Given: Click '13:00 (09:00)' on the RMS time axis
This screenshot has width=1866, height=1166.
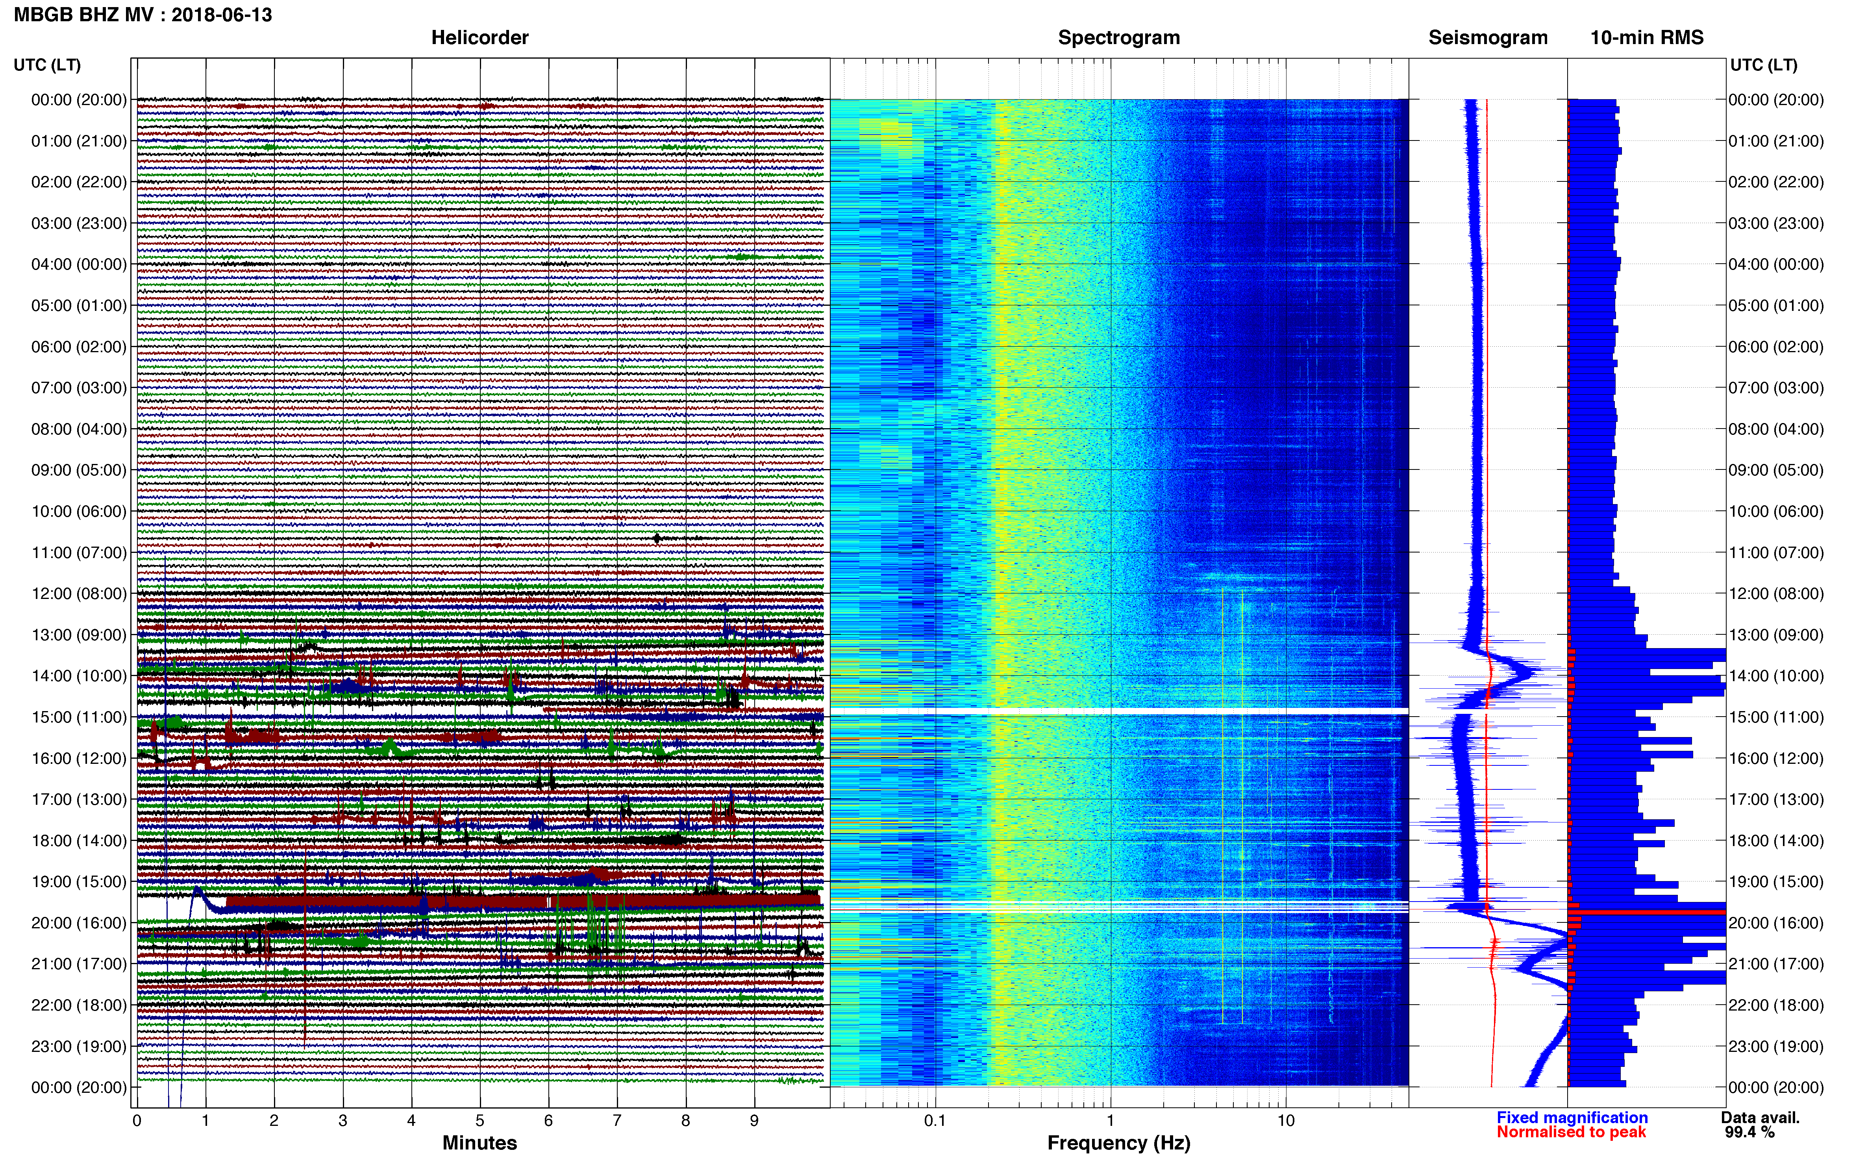Looking at the screenshot, I should click(1776, 635).
